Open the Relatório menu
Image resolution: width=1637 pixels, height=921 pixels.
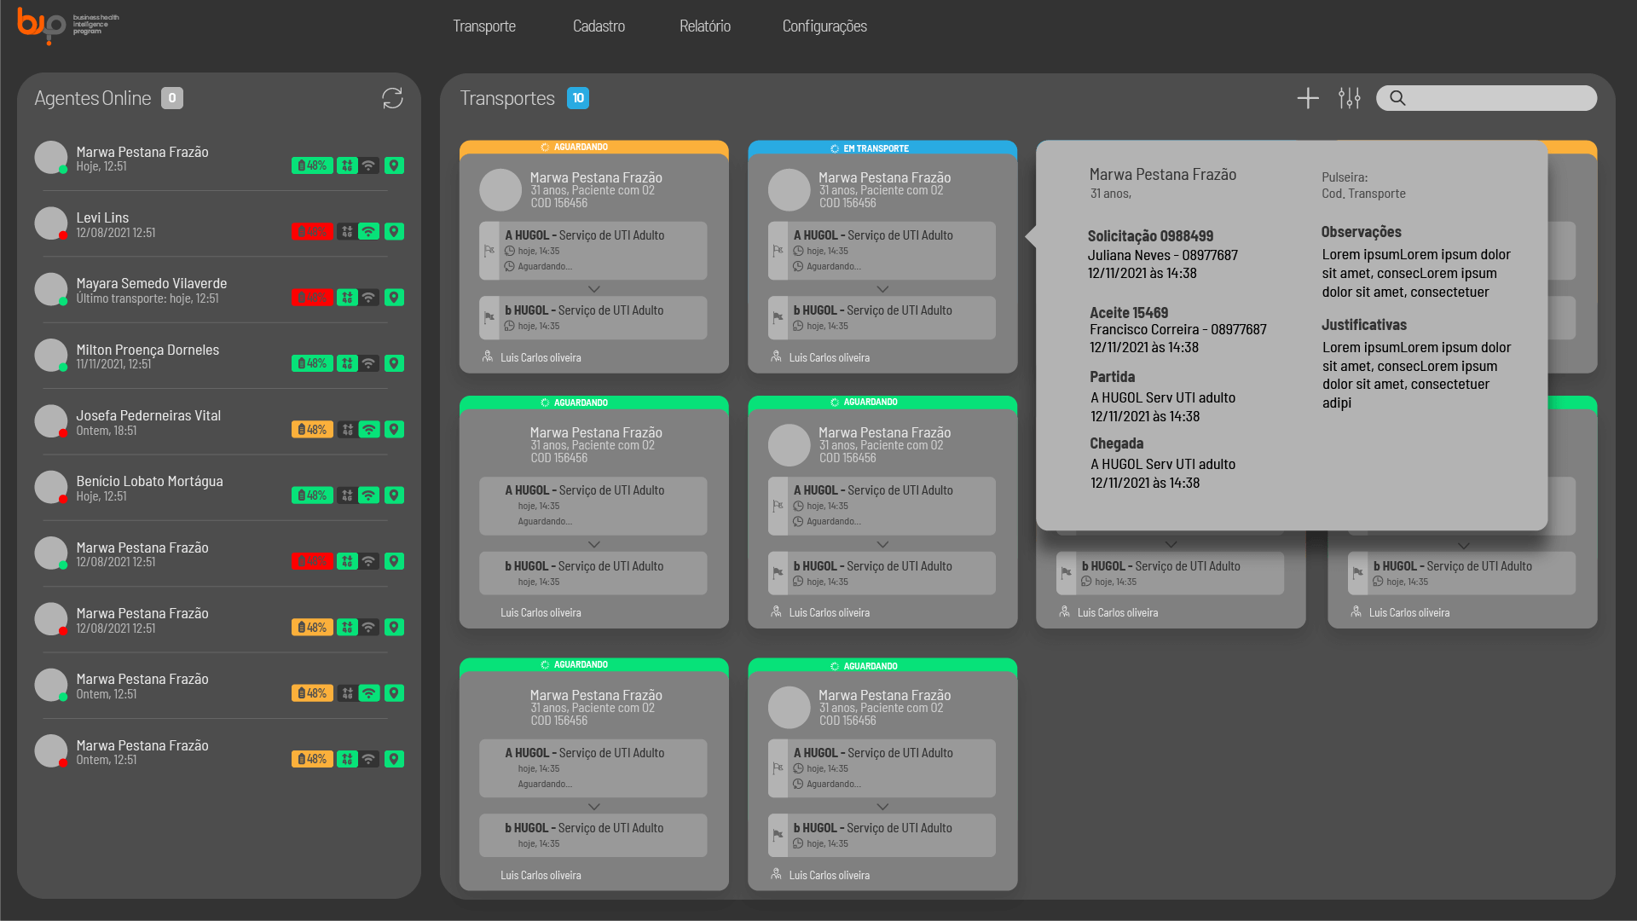[705, 26]
